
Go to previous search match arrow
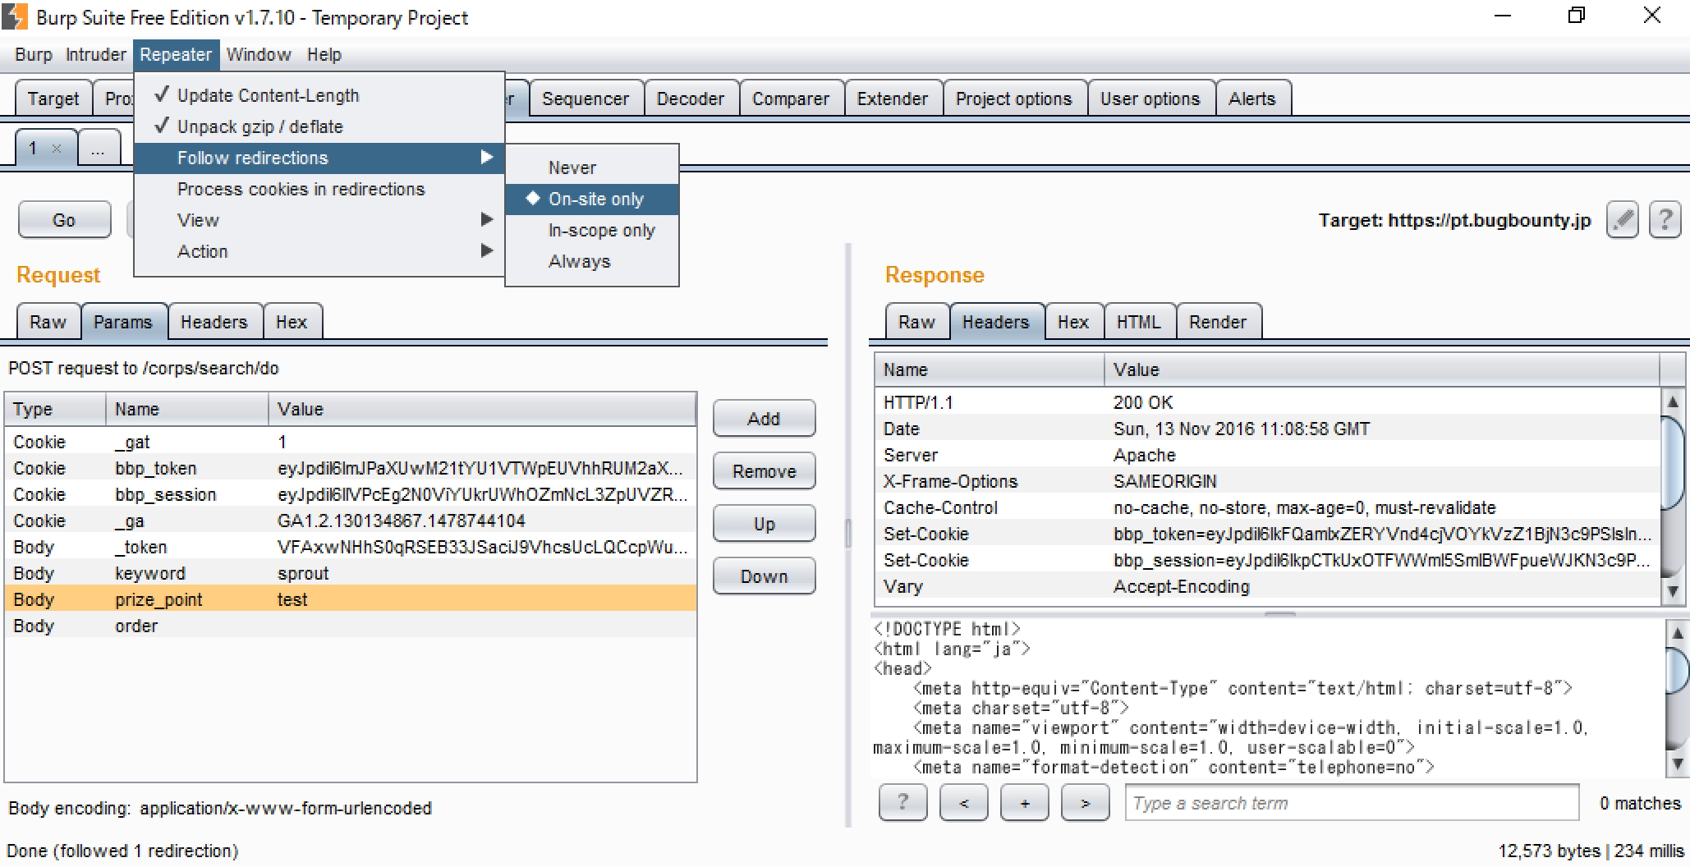963,802
